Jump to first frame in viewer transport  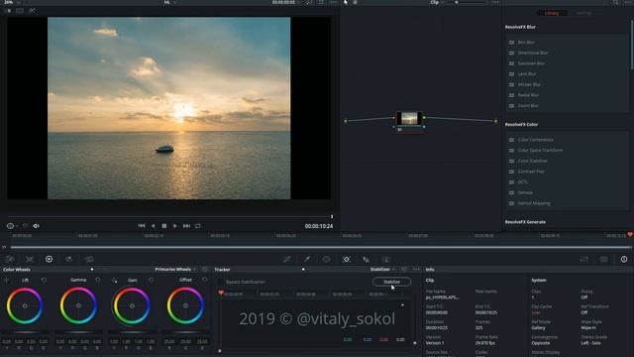click(x=142, y=226)
